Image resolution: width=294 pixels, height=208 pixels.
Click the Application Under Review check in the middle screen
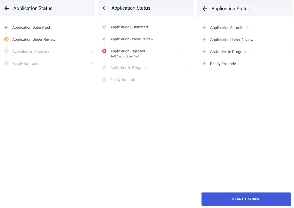104,39
